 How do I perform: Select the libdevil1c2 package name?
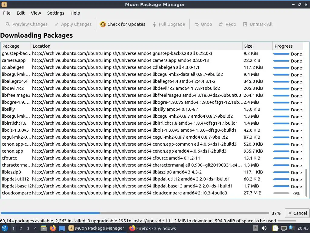tap(13, 88)
